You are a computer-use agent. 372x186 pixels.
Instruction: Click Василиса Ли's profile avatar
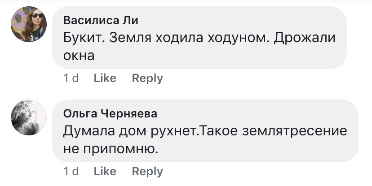(x=29, y=25)
